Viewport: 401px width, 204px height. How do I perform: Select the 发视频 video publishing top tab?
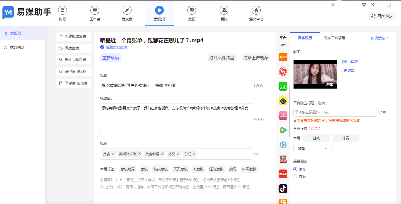click(x=159, y=14)
